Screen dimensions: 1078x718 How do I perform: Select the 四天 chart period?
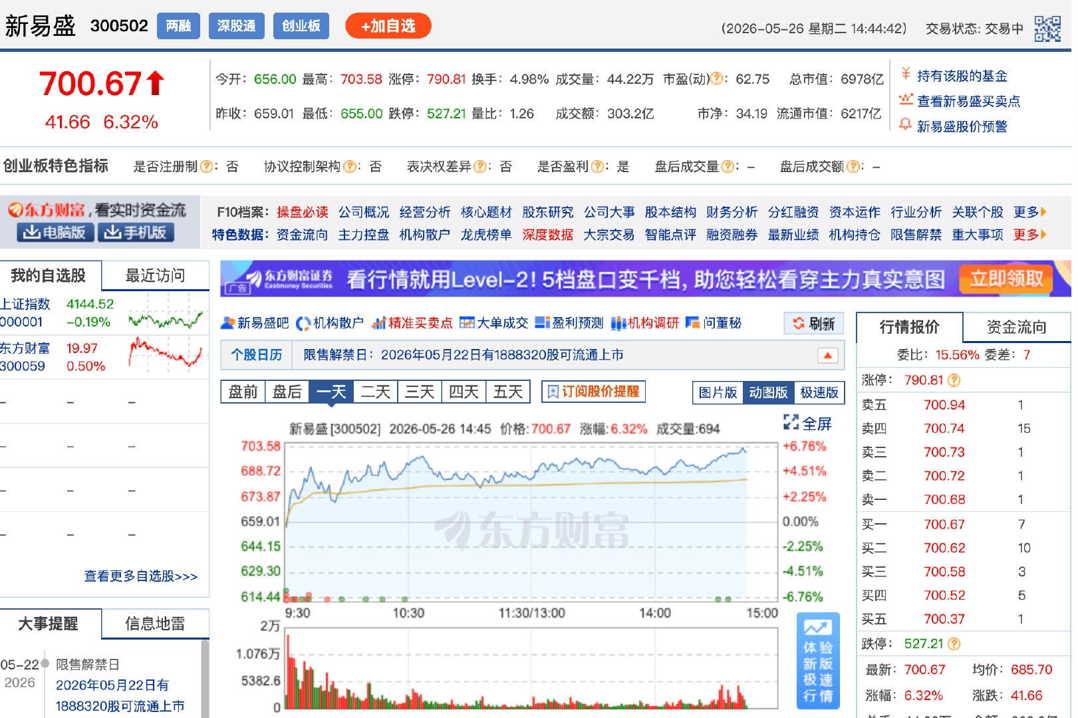point(464,392)
